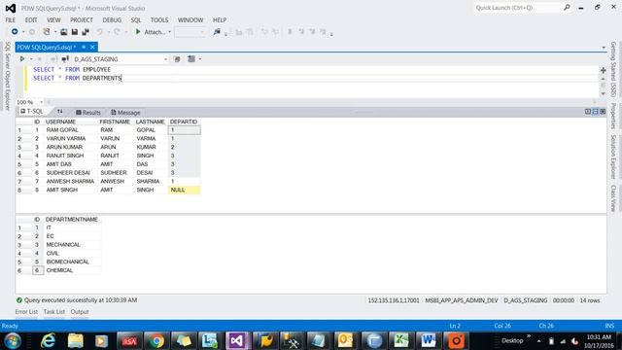
Task: Select the BIOMECHANICAL department cell
Action: click(x=72, y=262)
